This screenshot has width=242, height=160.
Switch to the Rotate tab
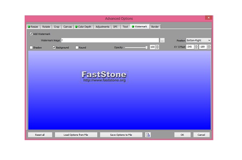point(46,27)
